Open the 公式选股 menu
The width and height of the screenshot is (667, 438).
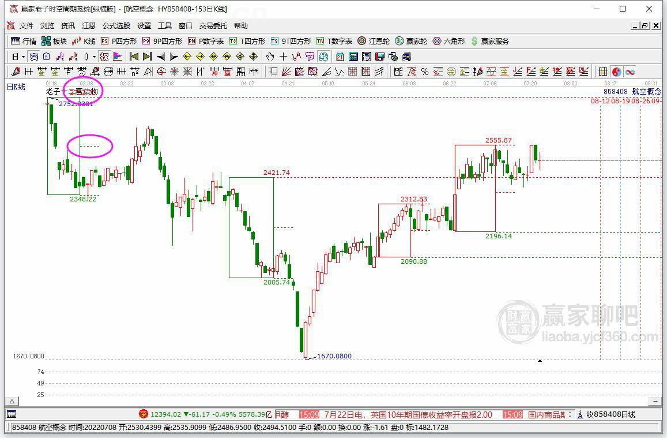[x=116, y=25]
